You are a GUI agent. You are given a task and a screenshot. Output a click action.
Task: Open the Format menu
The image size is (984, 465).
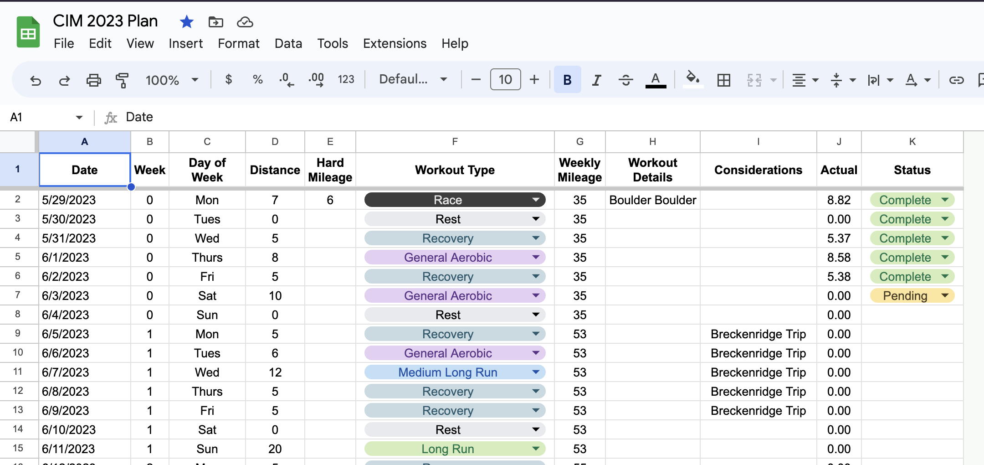click(x=238, y=43)
